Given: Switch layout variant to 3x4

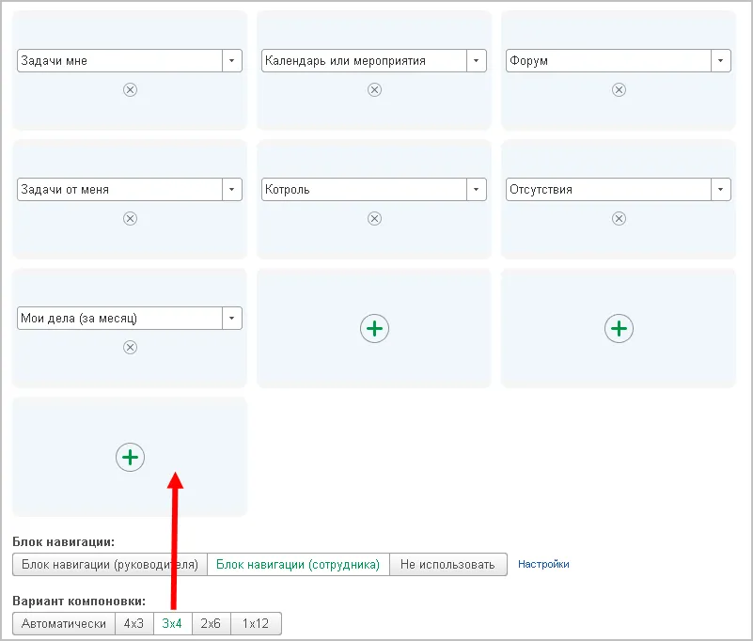Looking at the screenshot, I should click(x=172, y=623).
